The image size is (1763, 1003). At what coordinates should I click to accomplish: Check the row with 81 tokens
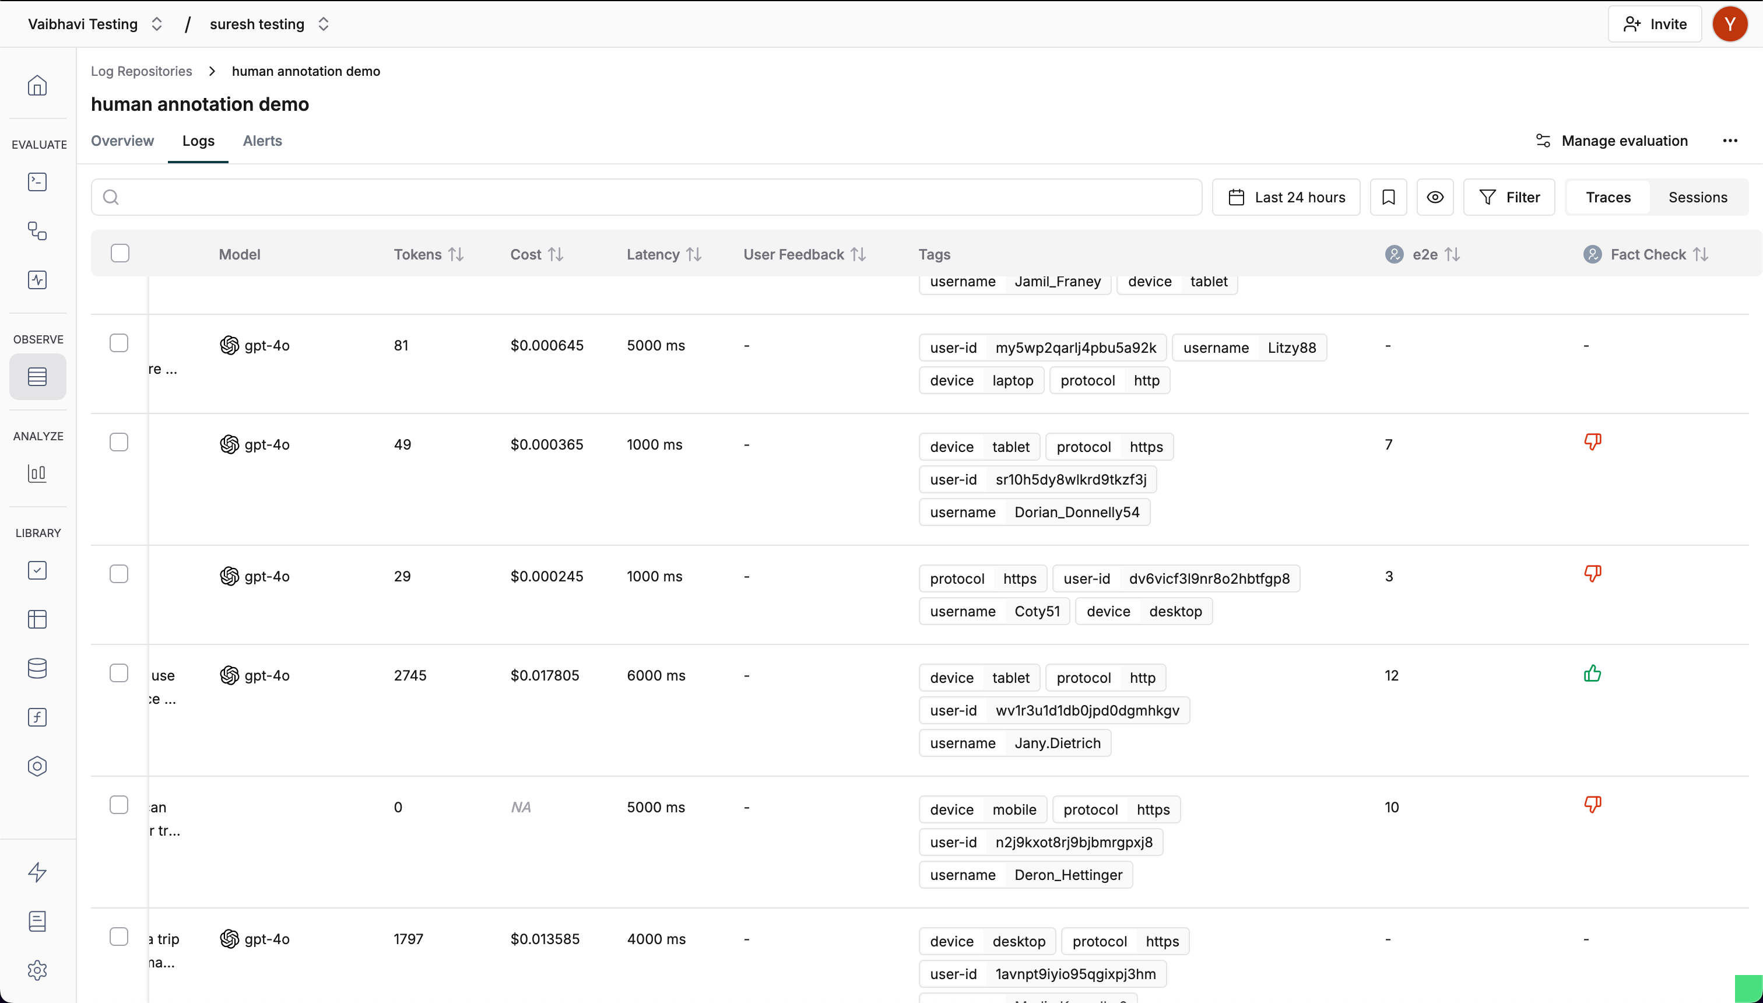pos(118,343)
